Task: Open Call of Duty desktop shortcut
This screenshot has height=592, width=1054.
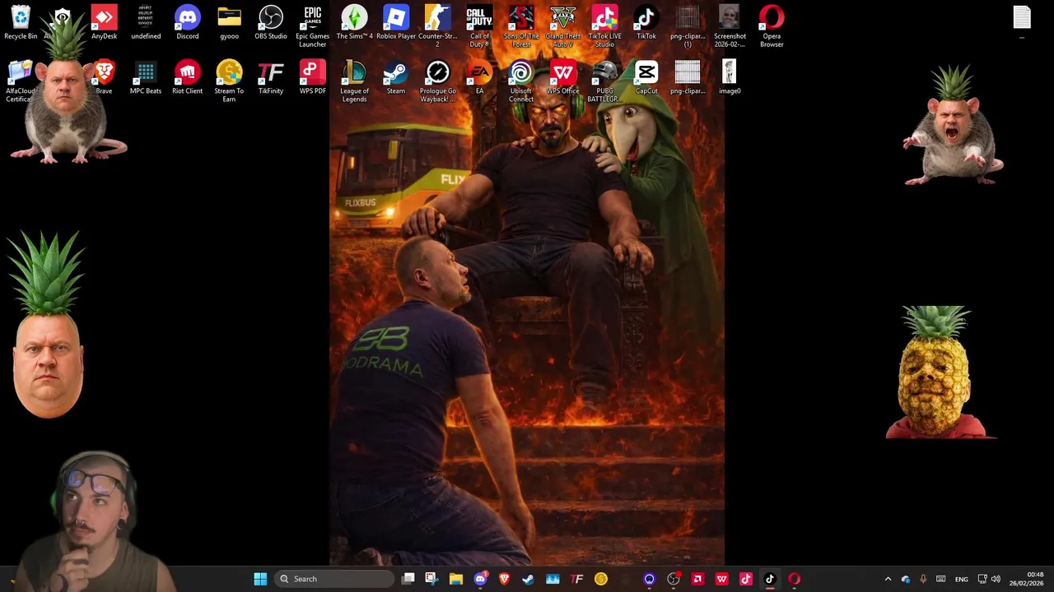Action: click(479, 26)
